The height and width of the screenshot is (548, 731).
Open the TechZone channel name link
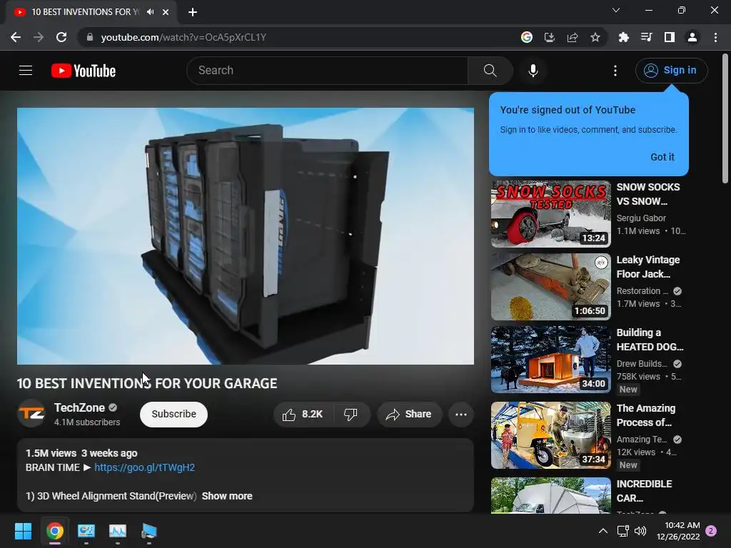pos(79,407)
